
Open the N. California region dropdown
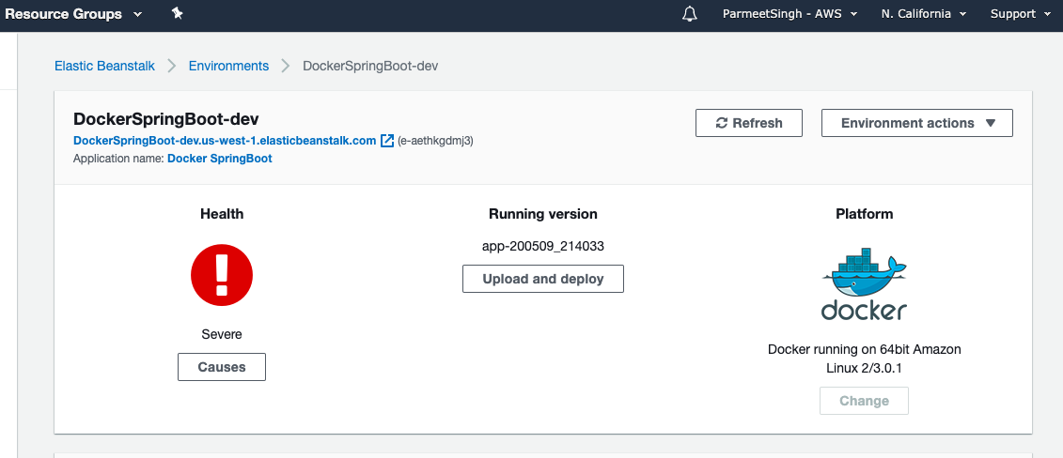click(x=924, y=13)
